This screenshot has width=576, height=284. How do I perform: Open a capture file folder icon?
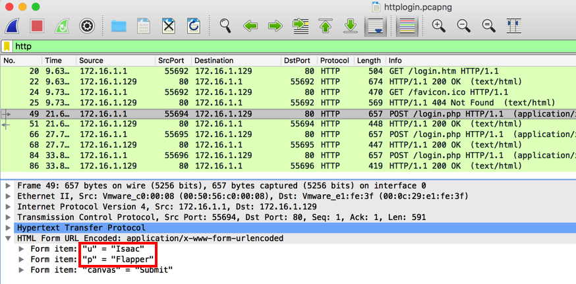click(119, 26)
